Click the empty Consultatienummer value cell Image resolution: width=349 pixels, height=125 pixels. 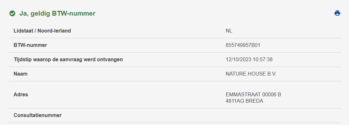coord(283,115)
